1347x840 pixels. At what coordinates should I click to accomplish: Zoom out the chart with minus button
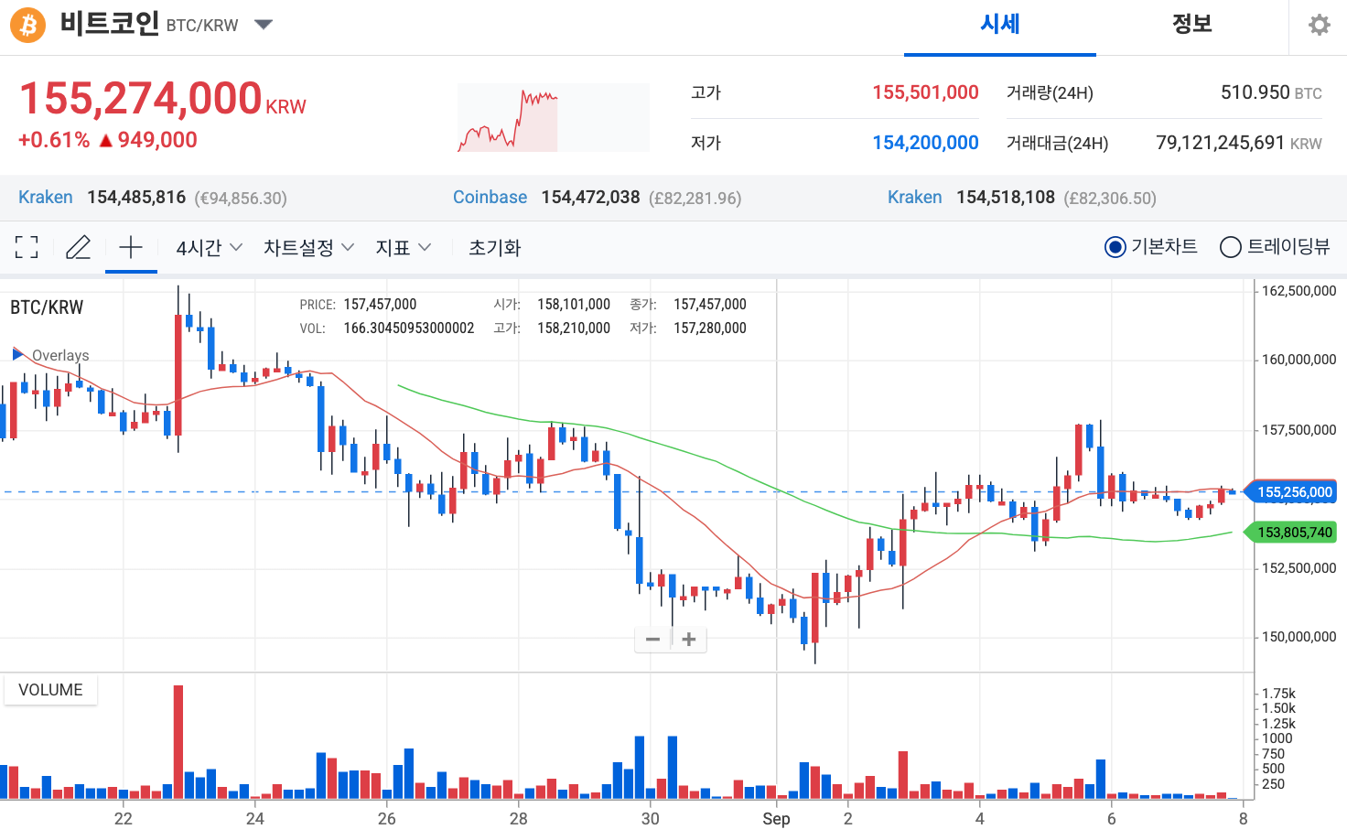click(652, 639)
